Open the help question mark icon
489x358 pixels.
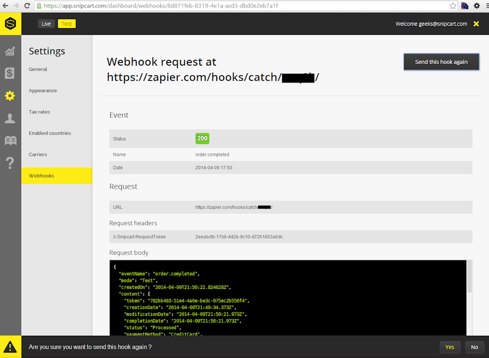pyautogui.click(x=10, y=163)
